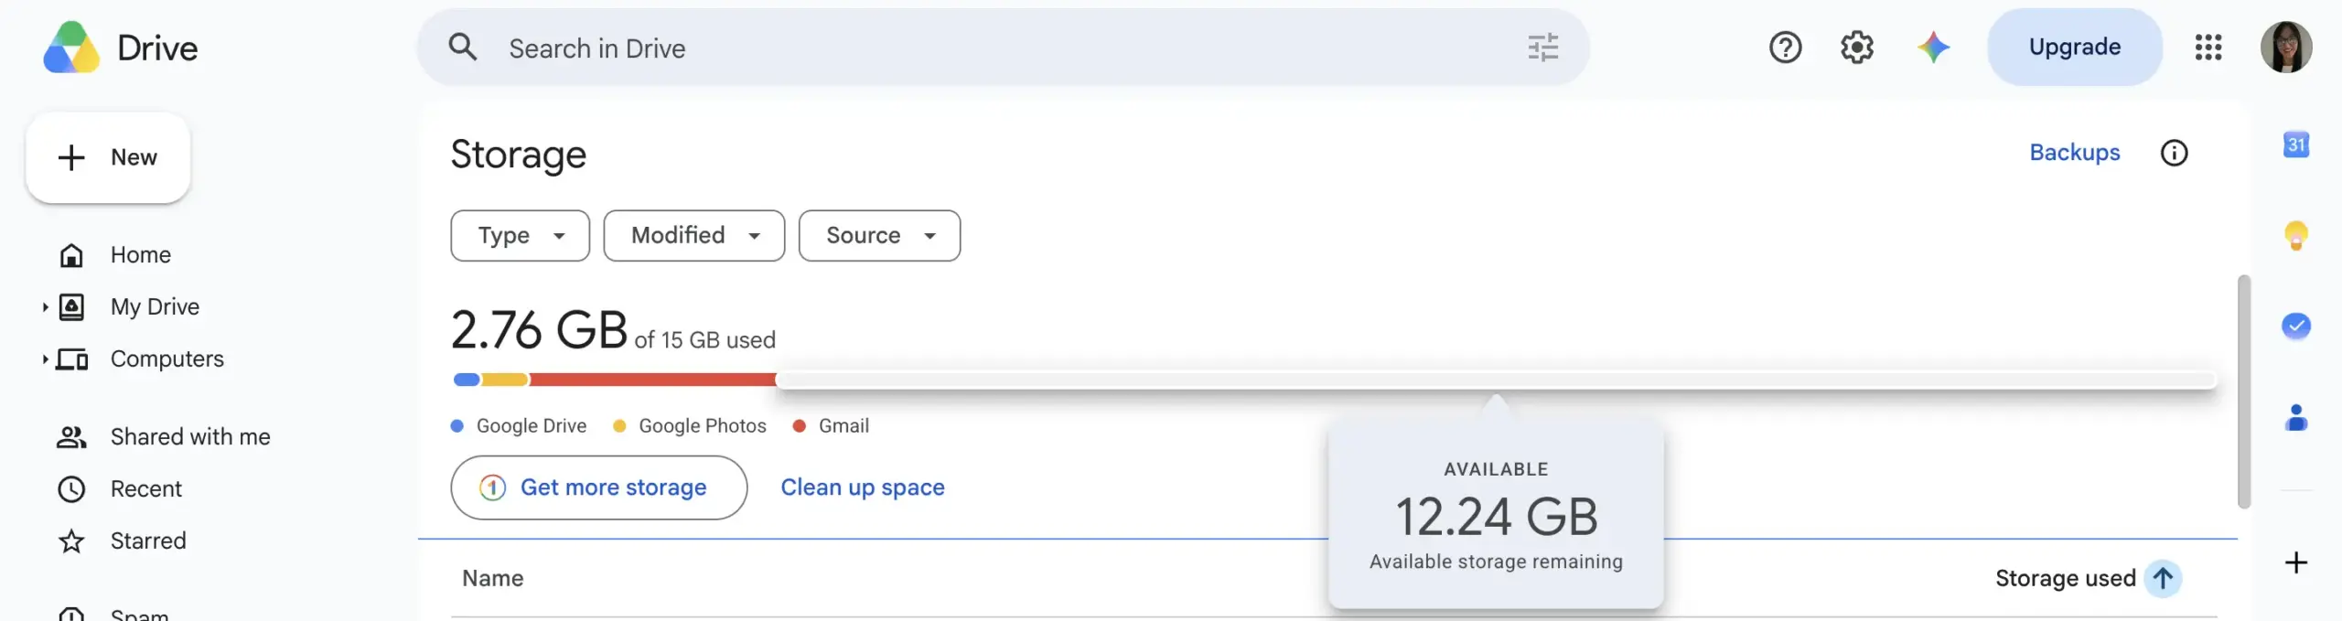
Task: Click the Google Photos legend label
Action: (x=703, y=426)
